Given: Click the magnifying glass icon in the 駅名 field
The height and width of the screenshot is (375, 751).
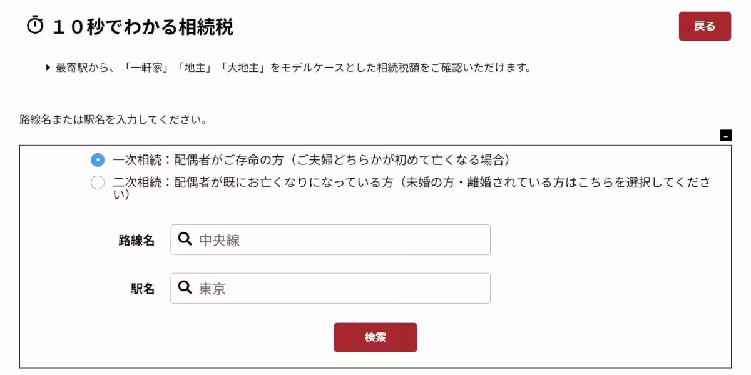Looking at the screenshot, I should [183, 288].
